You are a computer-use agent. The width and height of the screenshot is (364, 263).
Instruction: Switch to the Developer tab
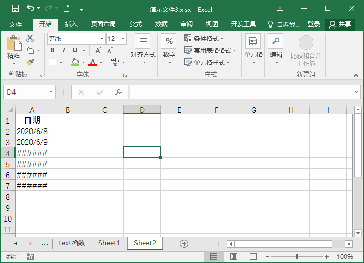[244, 24]
